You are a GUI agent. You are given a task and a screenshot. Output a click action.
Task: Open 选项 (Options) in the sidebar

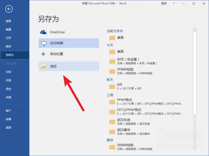tap(8, 128)
